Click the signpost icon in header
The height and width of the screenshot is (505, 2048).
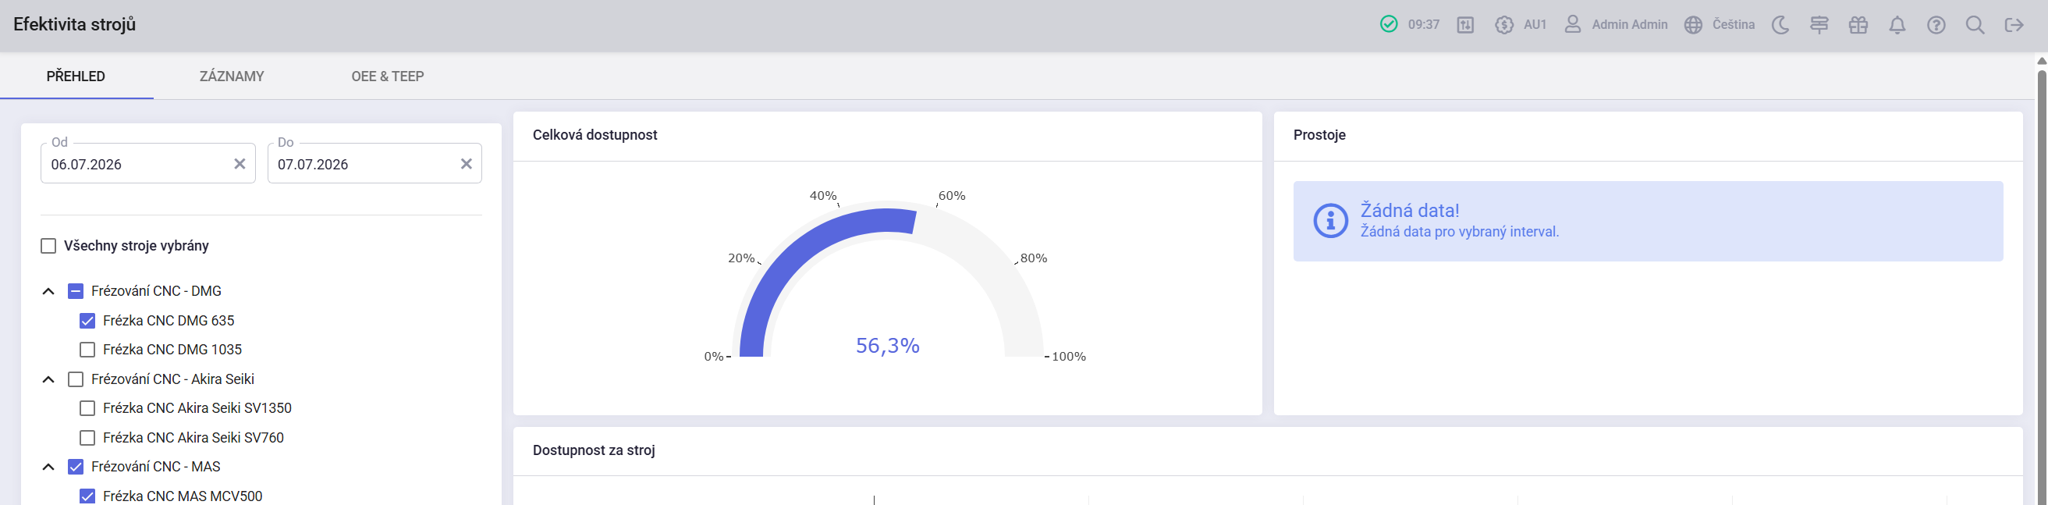(x=1819, y=25)
